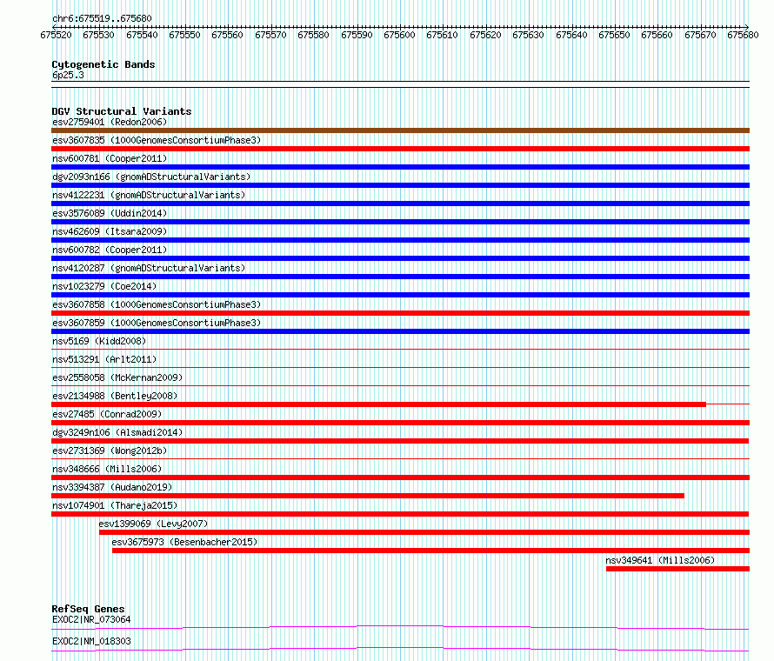Open the esv3607835 (1000GenomesConsortiumPhase3) variant label
Viewport: 774px width, 661px height.
(157, 140)
